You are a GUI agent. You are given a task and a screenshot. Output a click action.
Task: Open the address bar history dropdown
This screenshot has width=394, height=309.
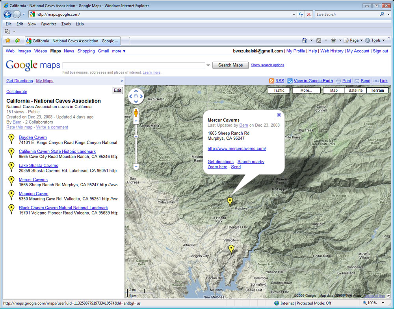click(294, 14)
